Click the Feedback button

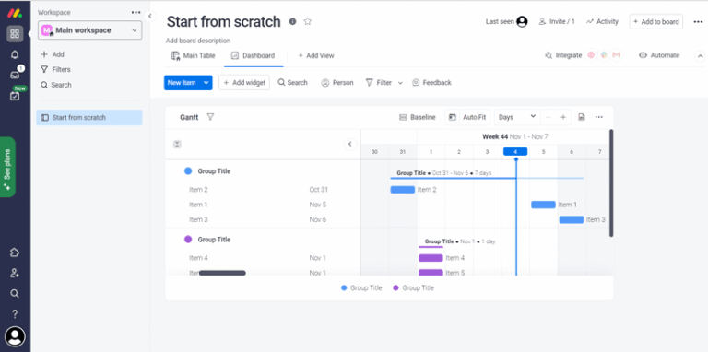[x=431, y=83]
